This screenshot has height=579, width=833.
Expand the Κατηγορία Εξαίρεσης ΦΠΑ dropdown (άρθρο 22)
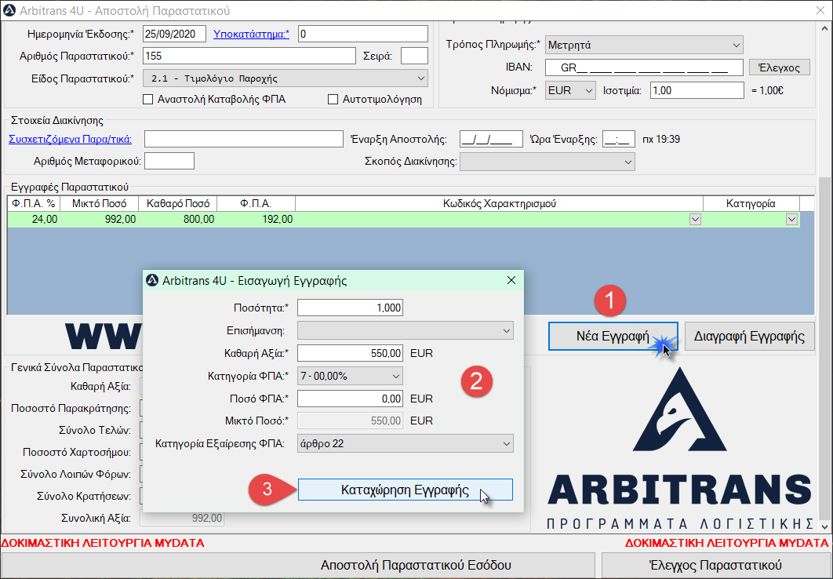[x=406, y=443]
